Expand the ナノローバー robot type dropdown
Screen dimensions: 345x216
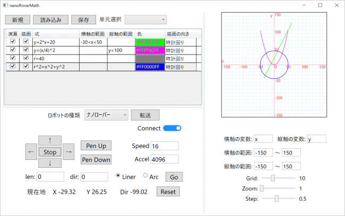pos(106,114)
